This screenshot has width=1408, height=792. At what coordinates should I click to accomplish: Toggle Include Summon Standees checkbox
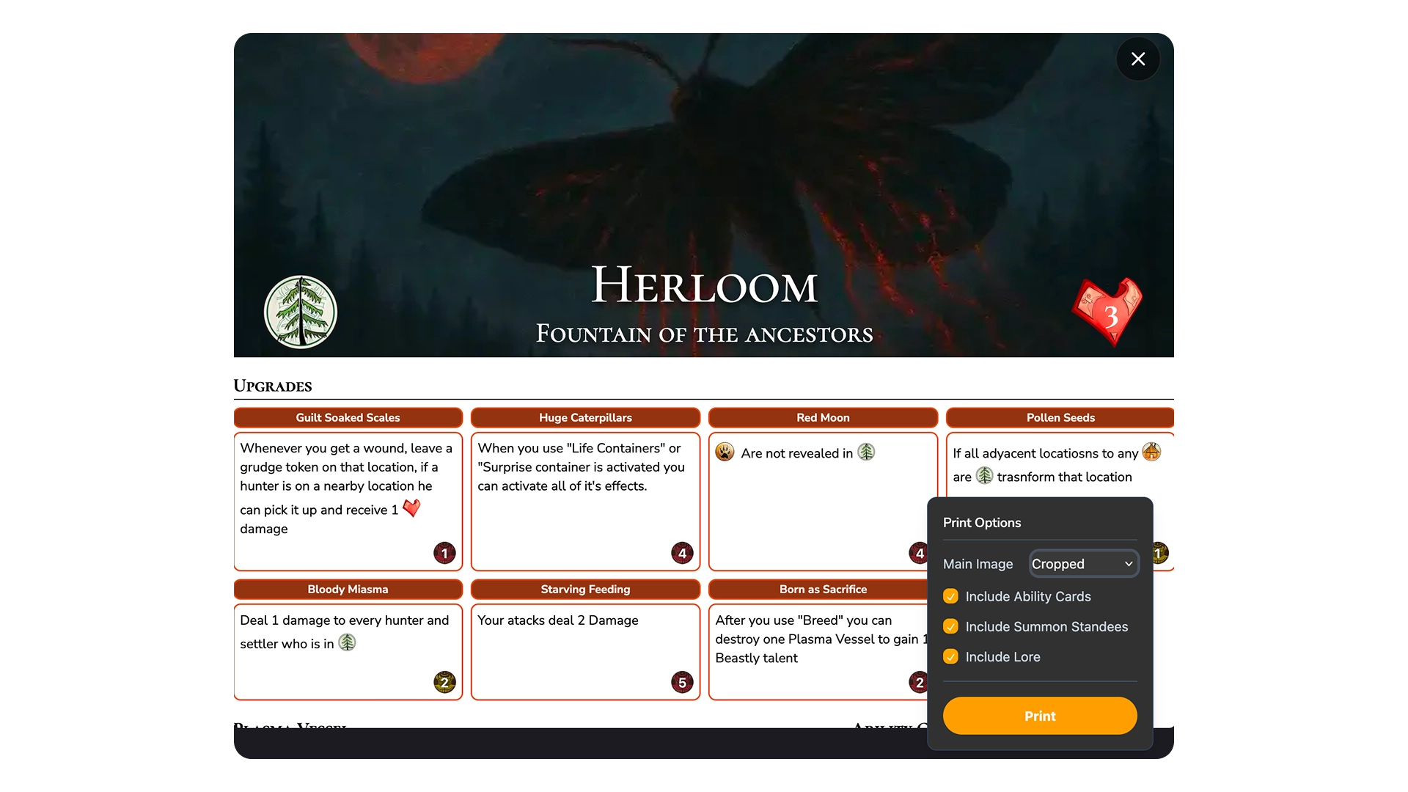[x=951, y=626]
